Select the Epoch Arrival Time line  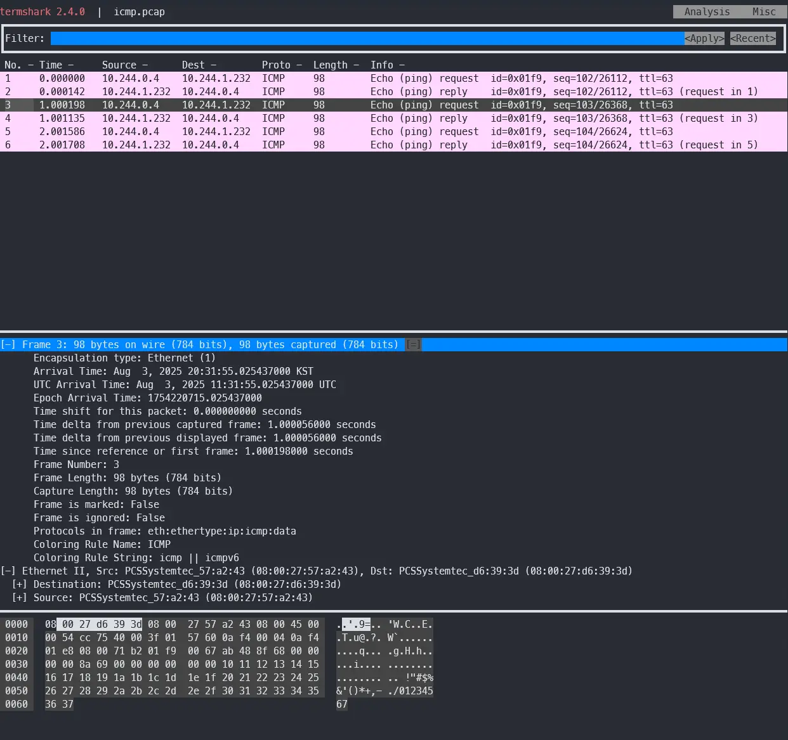click(148, 398)
